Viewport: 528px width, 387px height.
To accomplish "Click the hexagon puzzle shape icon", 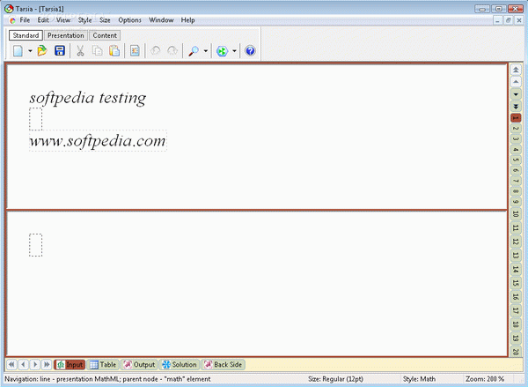I will point(223,51).
